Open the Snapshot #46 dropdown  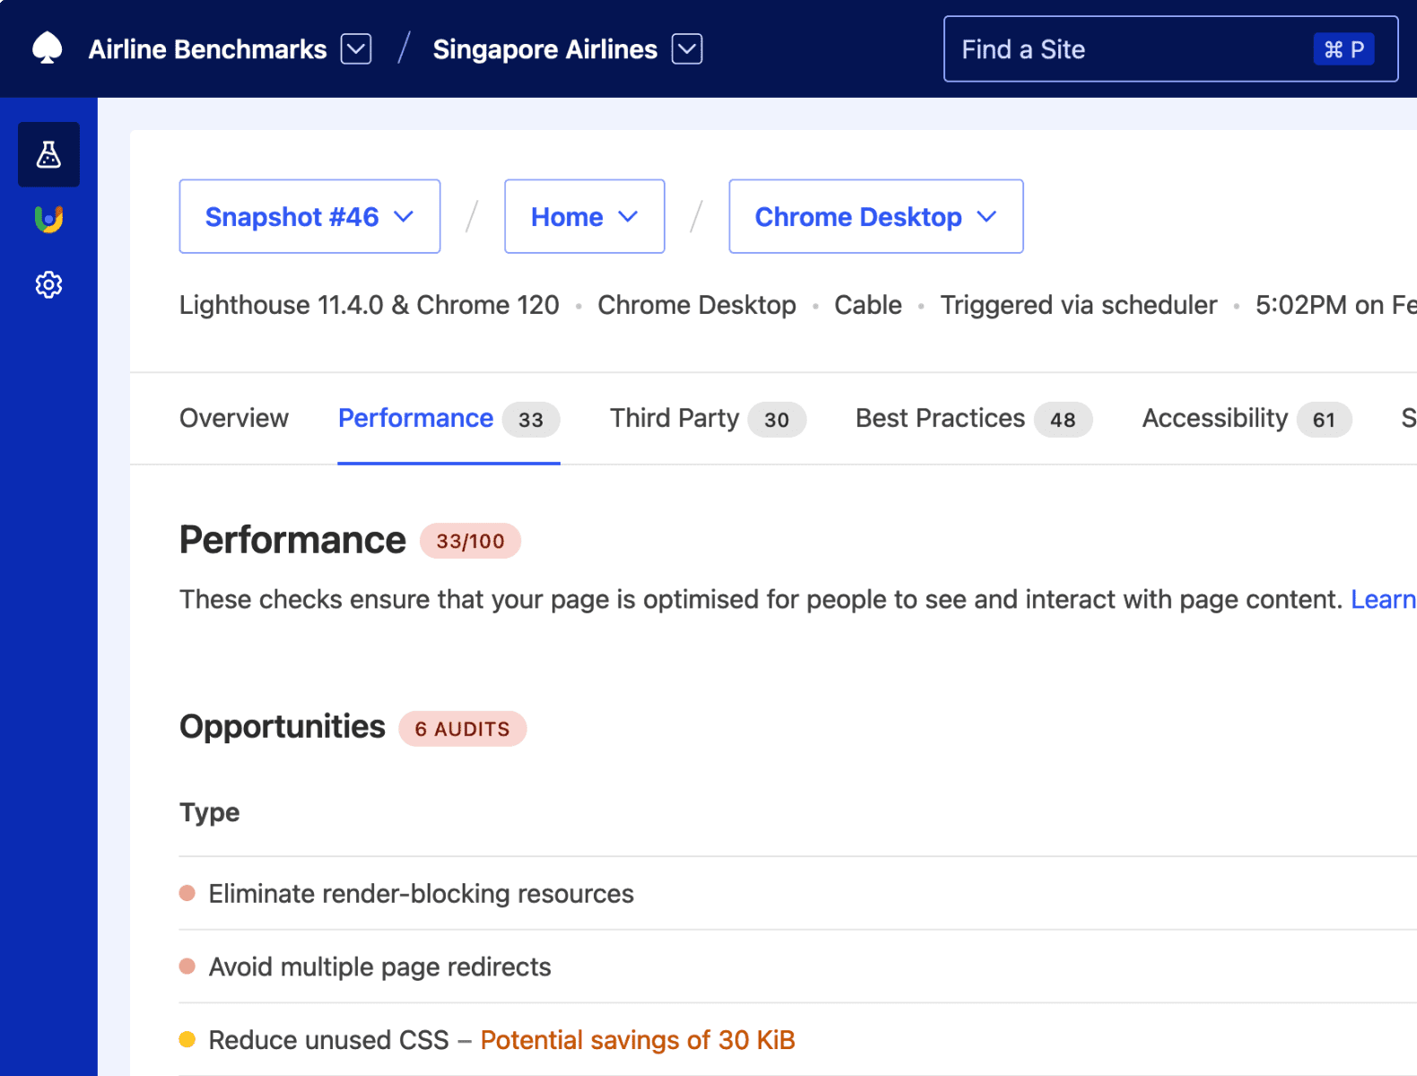click(309, 217)
